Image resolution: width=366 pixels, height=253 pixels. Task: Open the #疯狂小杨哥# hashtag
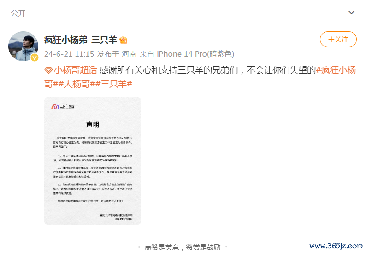[200, 77]
